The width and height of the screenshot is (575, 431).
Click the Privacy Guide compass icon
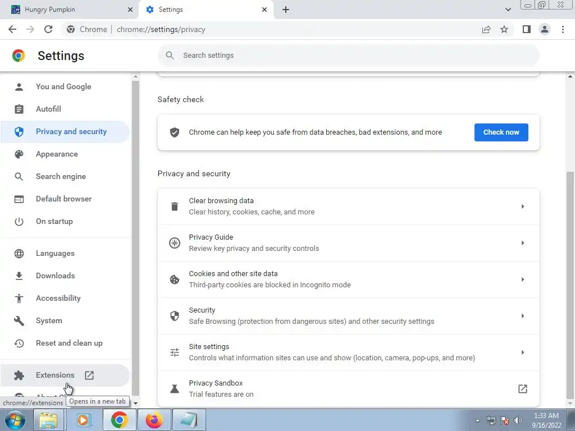point(175,243)
